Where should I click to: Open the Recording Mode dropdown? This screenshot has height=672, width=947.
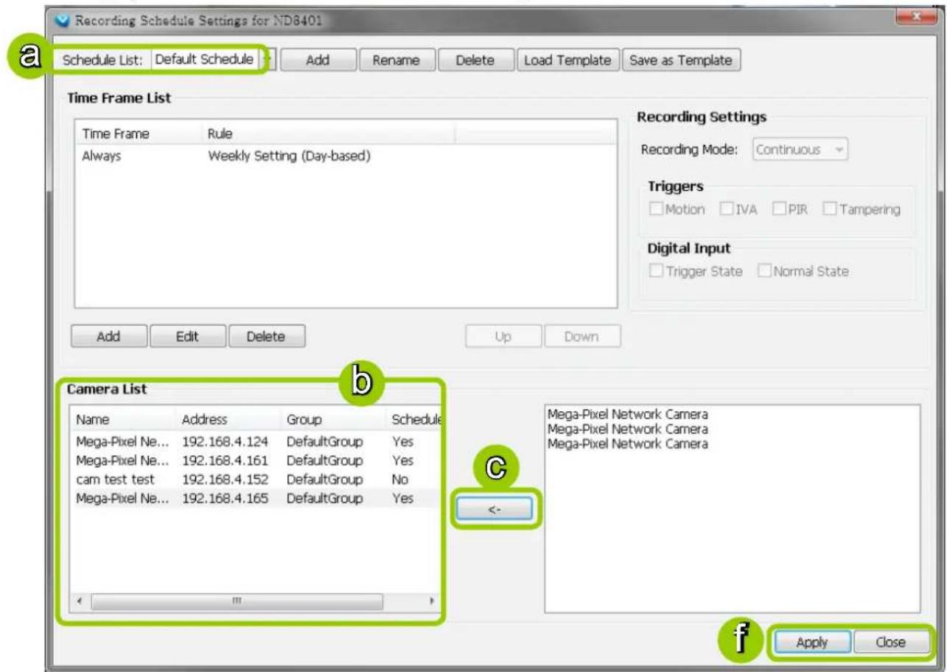pos(801,150)
